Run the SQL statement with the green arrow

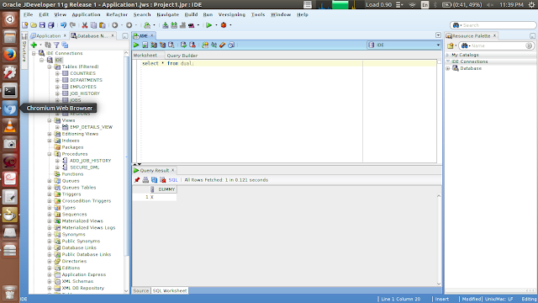click(136, 45)
